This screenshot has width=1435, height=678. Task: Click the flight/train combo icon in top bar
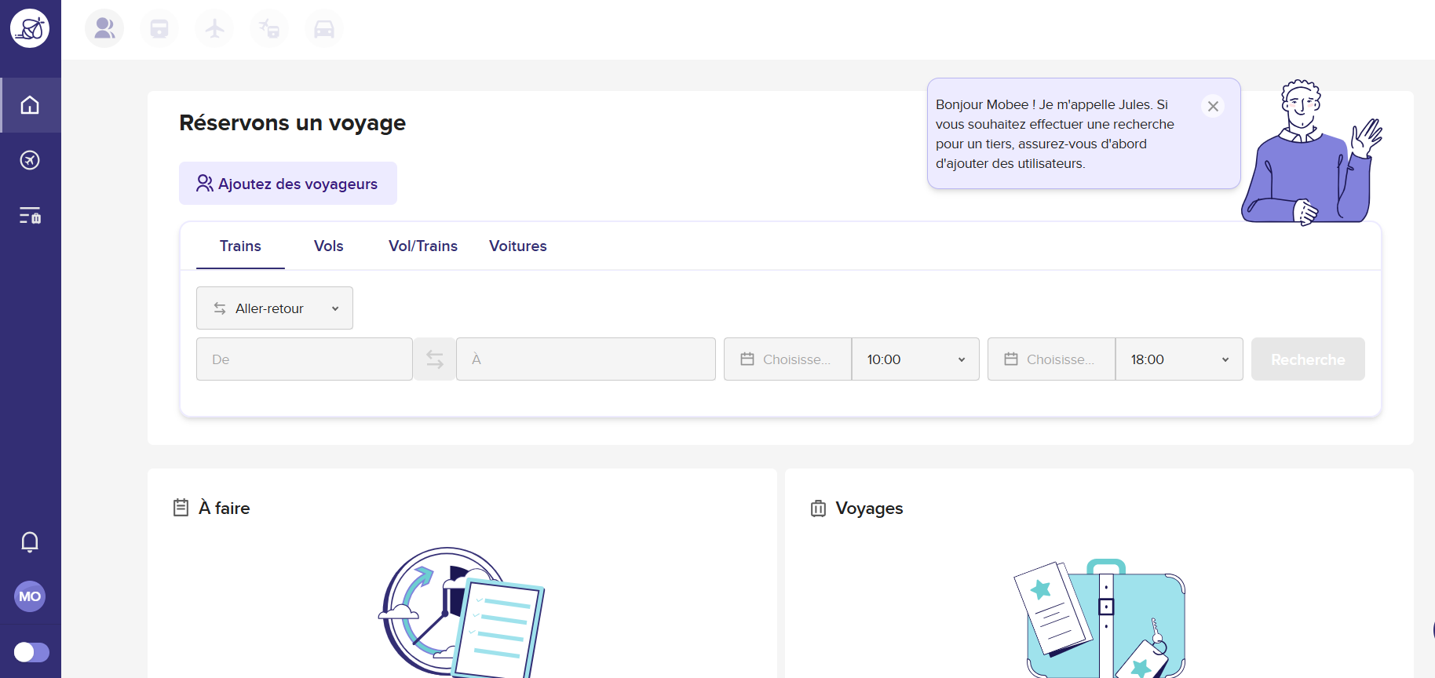click(269, 29)
